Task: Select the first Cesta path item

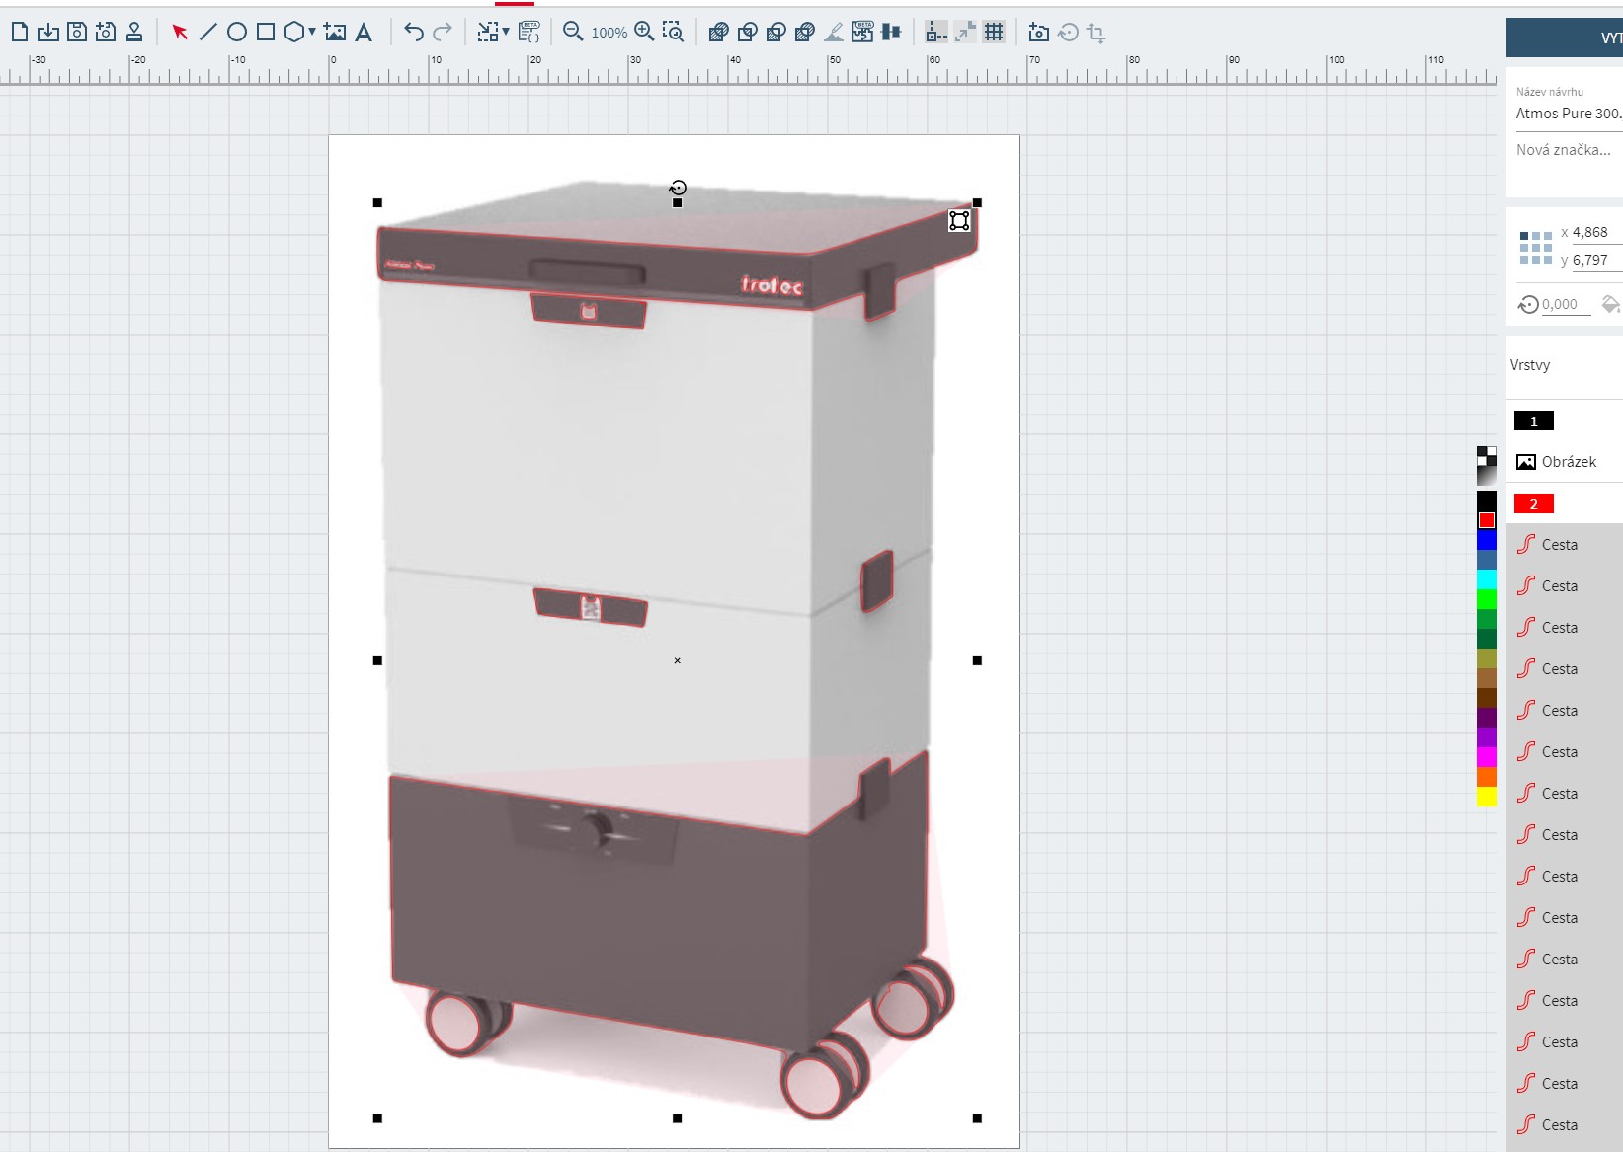Action: (x=1559, y=545)
